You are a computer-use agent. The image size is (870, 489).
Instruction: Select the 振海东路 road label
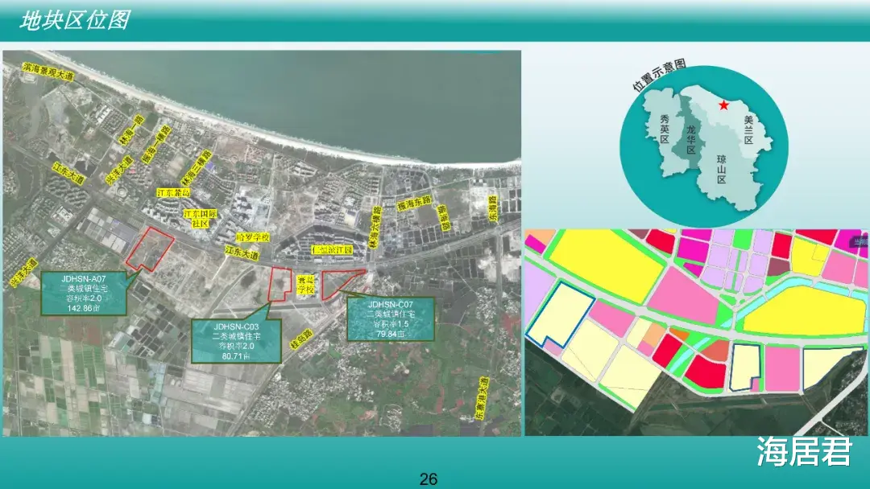click(415, 203)
